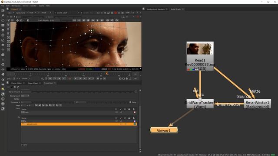This screenshot has height=156, width=278.
Task: Click the Views eye icon in left toolbar
Action: click(3, 69)
